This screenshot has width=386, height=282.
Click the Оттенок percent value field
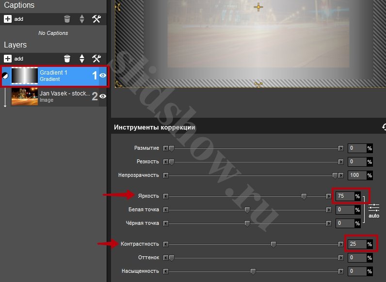tap(357, 258)
